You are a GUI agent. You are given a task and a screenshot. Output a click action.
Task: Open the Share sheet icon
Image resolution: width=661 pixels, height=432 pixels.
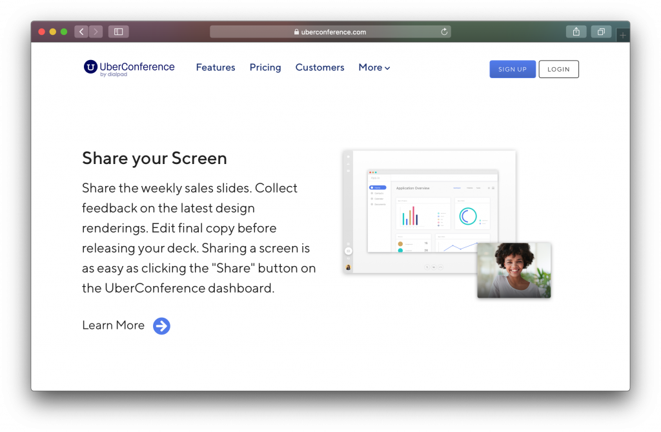576,32
